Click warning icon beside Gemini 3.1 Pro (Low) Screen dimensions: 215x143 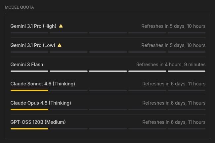(60, 45)
